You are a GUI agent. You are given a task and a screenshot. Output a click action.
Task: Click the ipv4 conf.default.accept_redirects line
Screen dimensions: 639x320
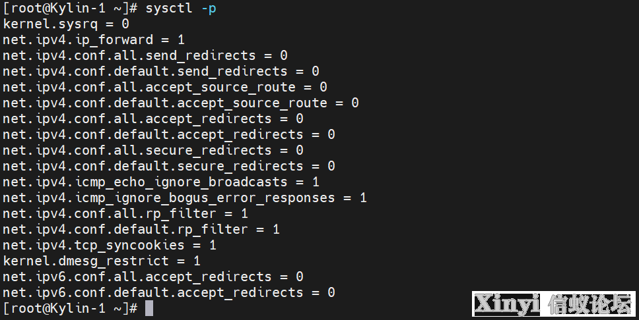pyautogui.click(x=169, y=134)
